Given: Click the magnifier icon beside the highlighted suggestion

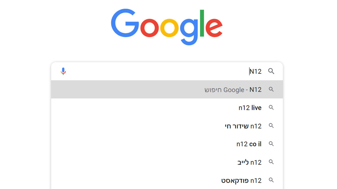Looking at the screenshot, I should point(271,90).
